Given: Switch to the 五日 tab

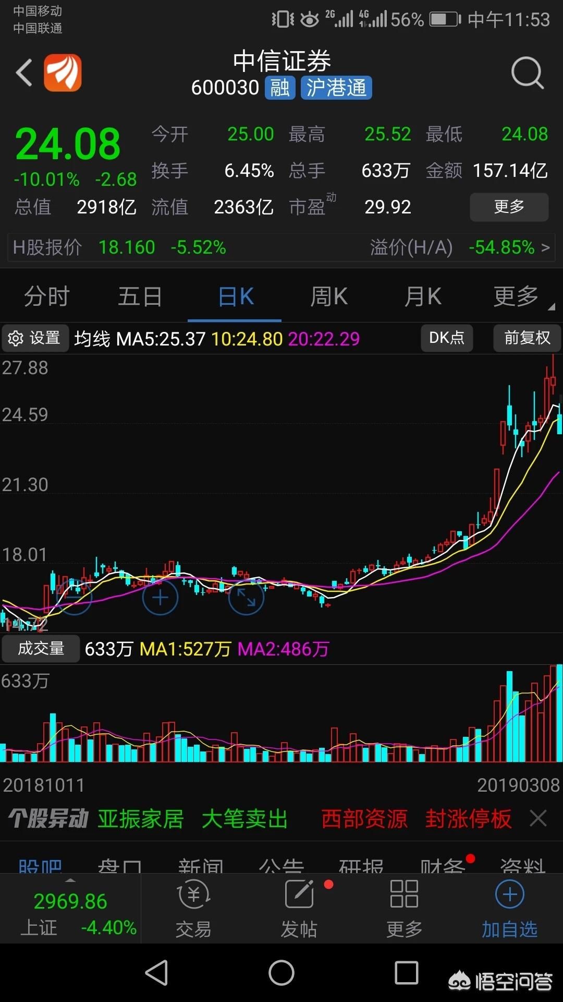Looking at the screenshot, I should (x=140, y=296).
